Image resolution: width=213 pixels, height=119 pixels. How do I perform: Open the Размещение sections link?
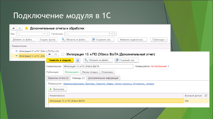(109, 84)
